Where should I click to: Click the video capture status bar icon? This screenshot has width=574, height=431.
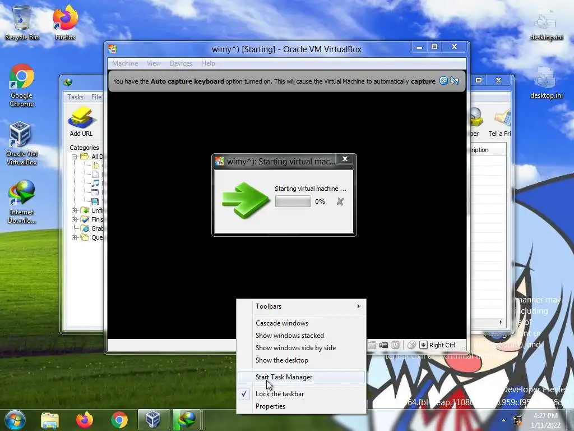[x=383, y=345]
